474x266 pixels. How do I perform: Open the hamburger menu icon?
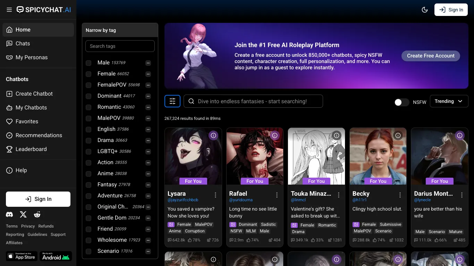pyautogui.click(x=9, y=10)
